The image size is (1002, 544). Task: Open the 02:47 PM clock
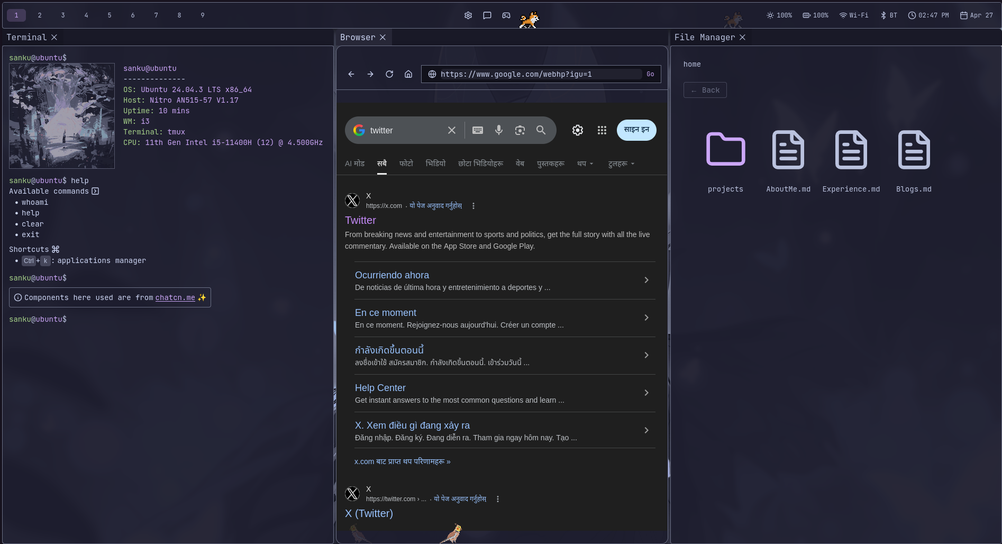click(x=928, y=15)
